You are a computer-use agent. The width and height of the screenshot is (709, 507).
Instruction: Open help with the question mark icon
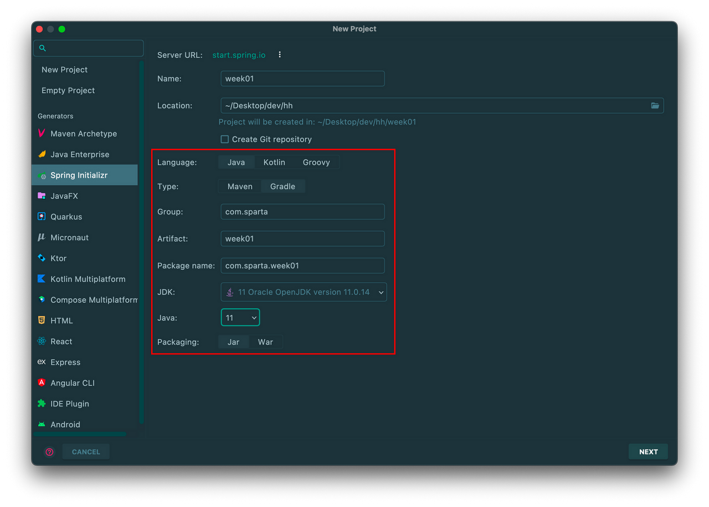tap(49, 452)
